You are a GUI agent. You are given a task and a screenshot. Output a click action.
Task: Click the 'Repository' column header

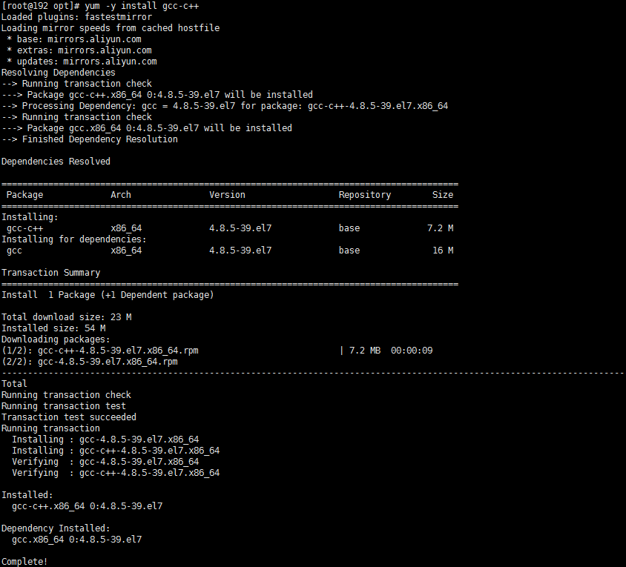364,194
